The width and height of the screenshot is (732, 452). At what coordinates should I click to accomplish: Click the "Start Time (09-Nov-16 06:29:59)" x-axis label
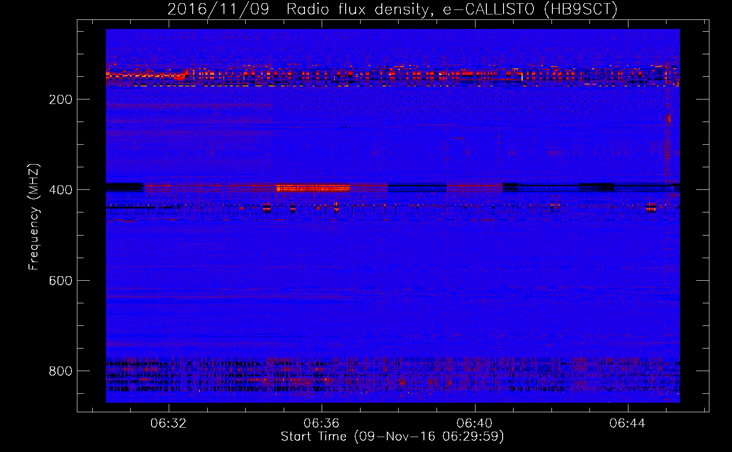point(392,436)
